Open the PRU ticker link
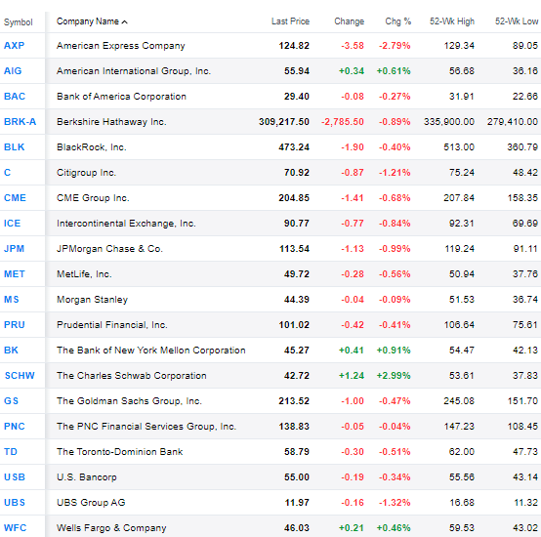 tap(15, 325)
